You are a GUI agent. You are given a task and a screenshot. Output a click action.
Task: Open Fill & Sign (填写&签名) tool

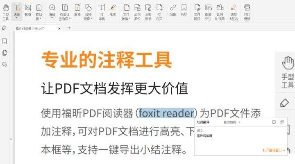[x=234, y=12]
